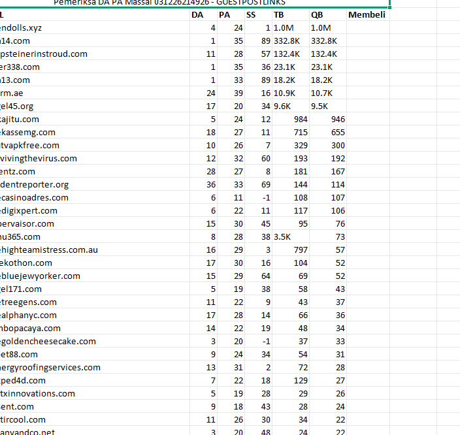Click TB value 797
The width and height of the screenshot is (460, 435).
[290, 250]
